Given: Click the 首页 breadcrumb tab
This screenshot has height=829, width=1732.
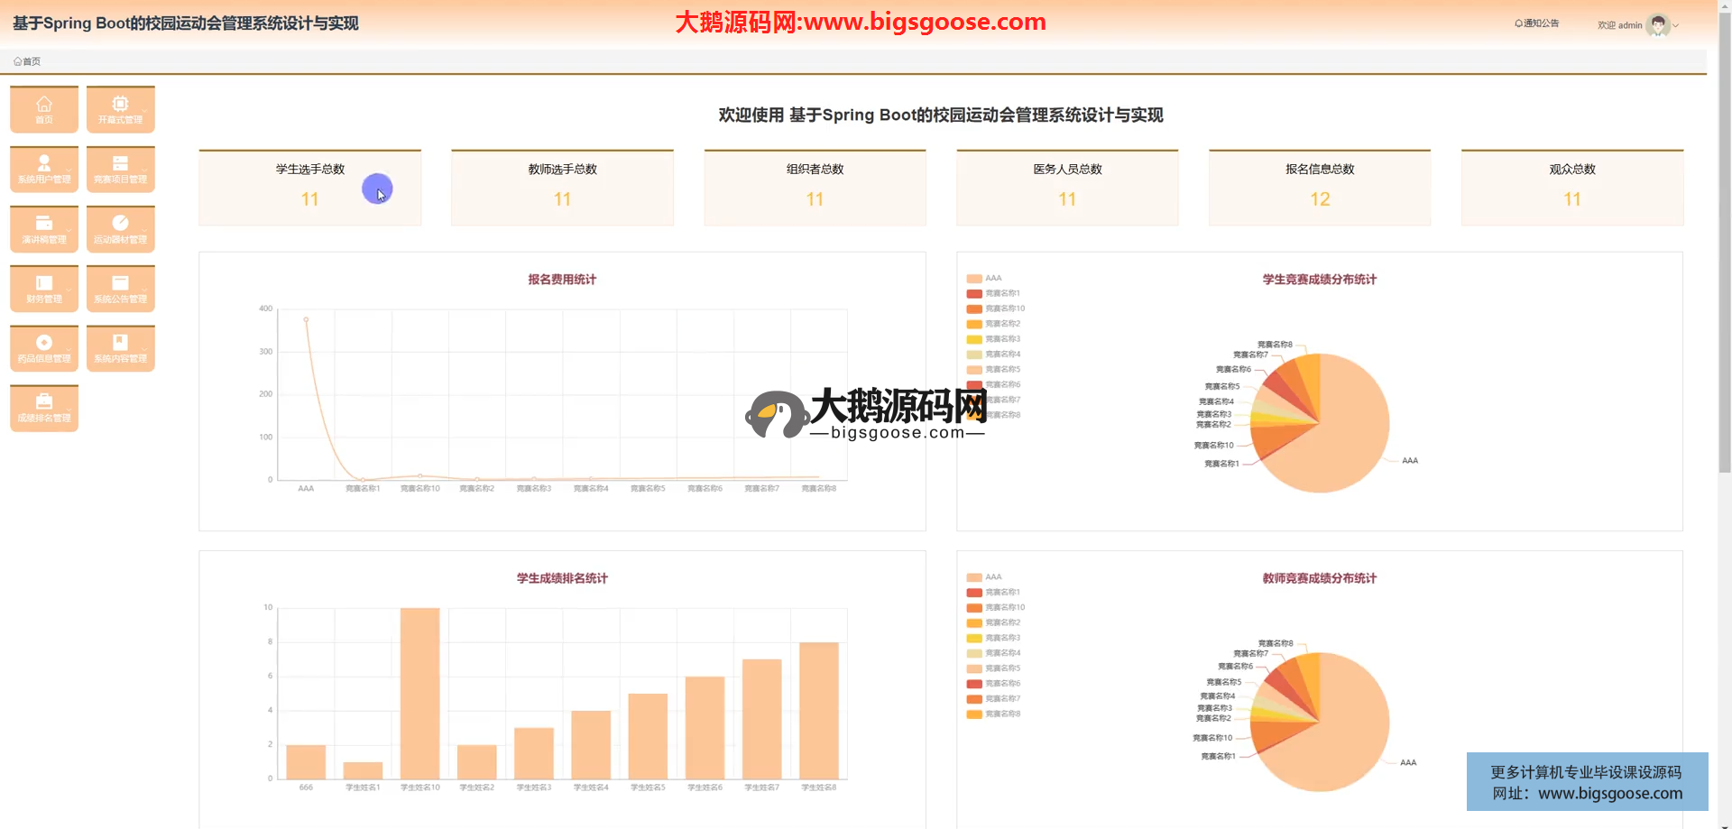Looking at the screenshot, I should coord(27,61).
